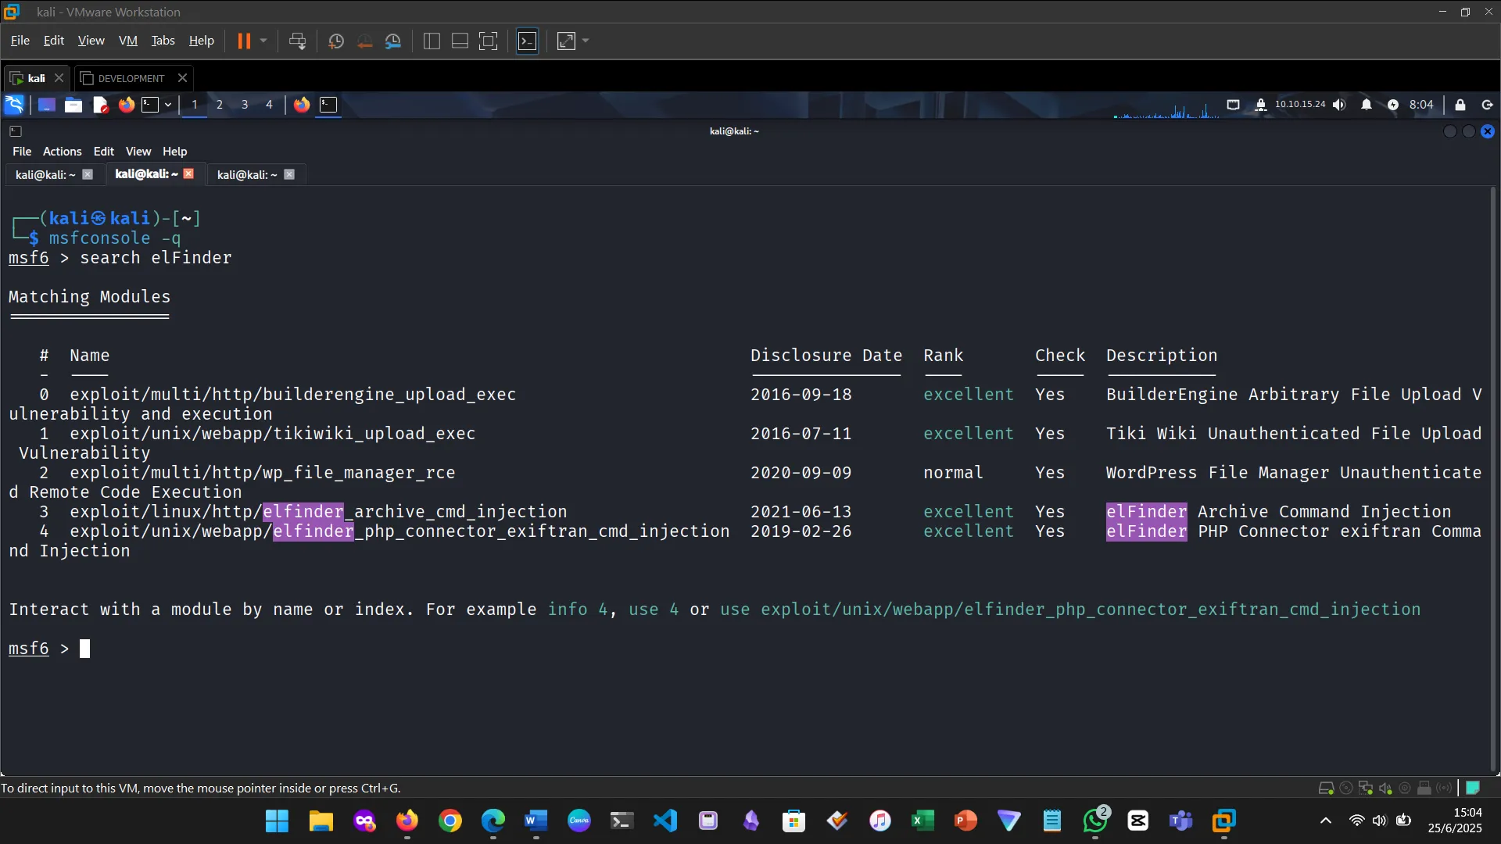Click the VMware pause VM button
Screen dimensions: 1501x844
(x=244, y=41)
